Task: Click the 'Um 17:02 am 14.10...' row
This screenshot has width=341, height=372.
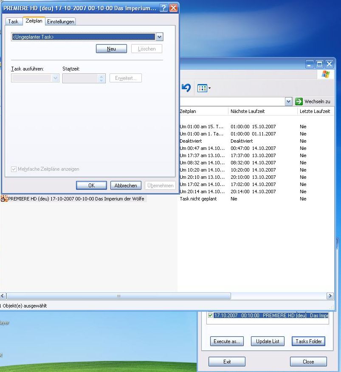Action: point(202,184)
